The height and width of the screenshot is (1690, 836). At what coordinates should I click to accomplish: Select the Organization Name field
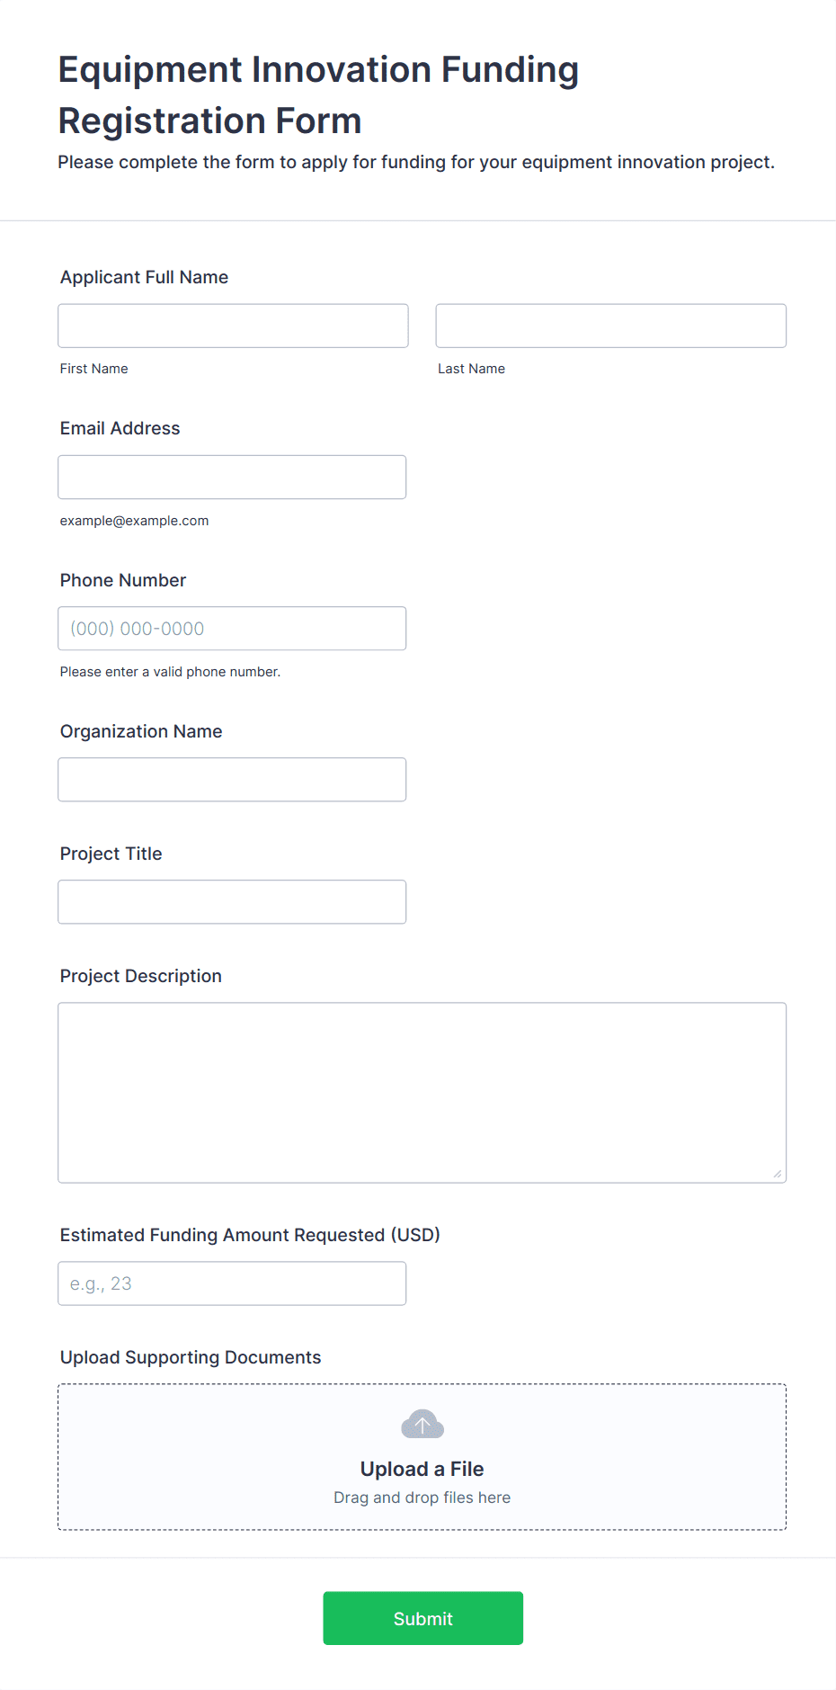(x=232, y=780)
